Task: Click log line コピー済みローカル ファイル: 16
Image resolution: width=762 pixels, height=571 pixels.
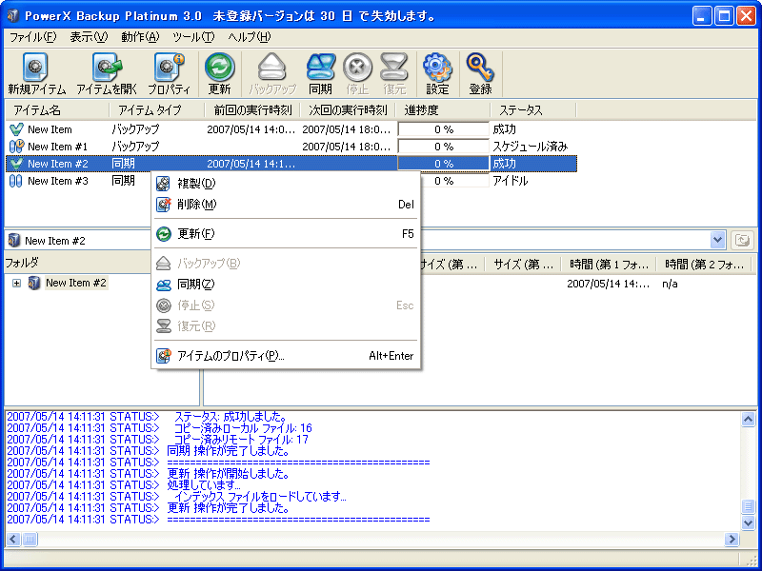Action: coord(243,428)
